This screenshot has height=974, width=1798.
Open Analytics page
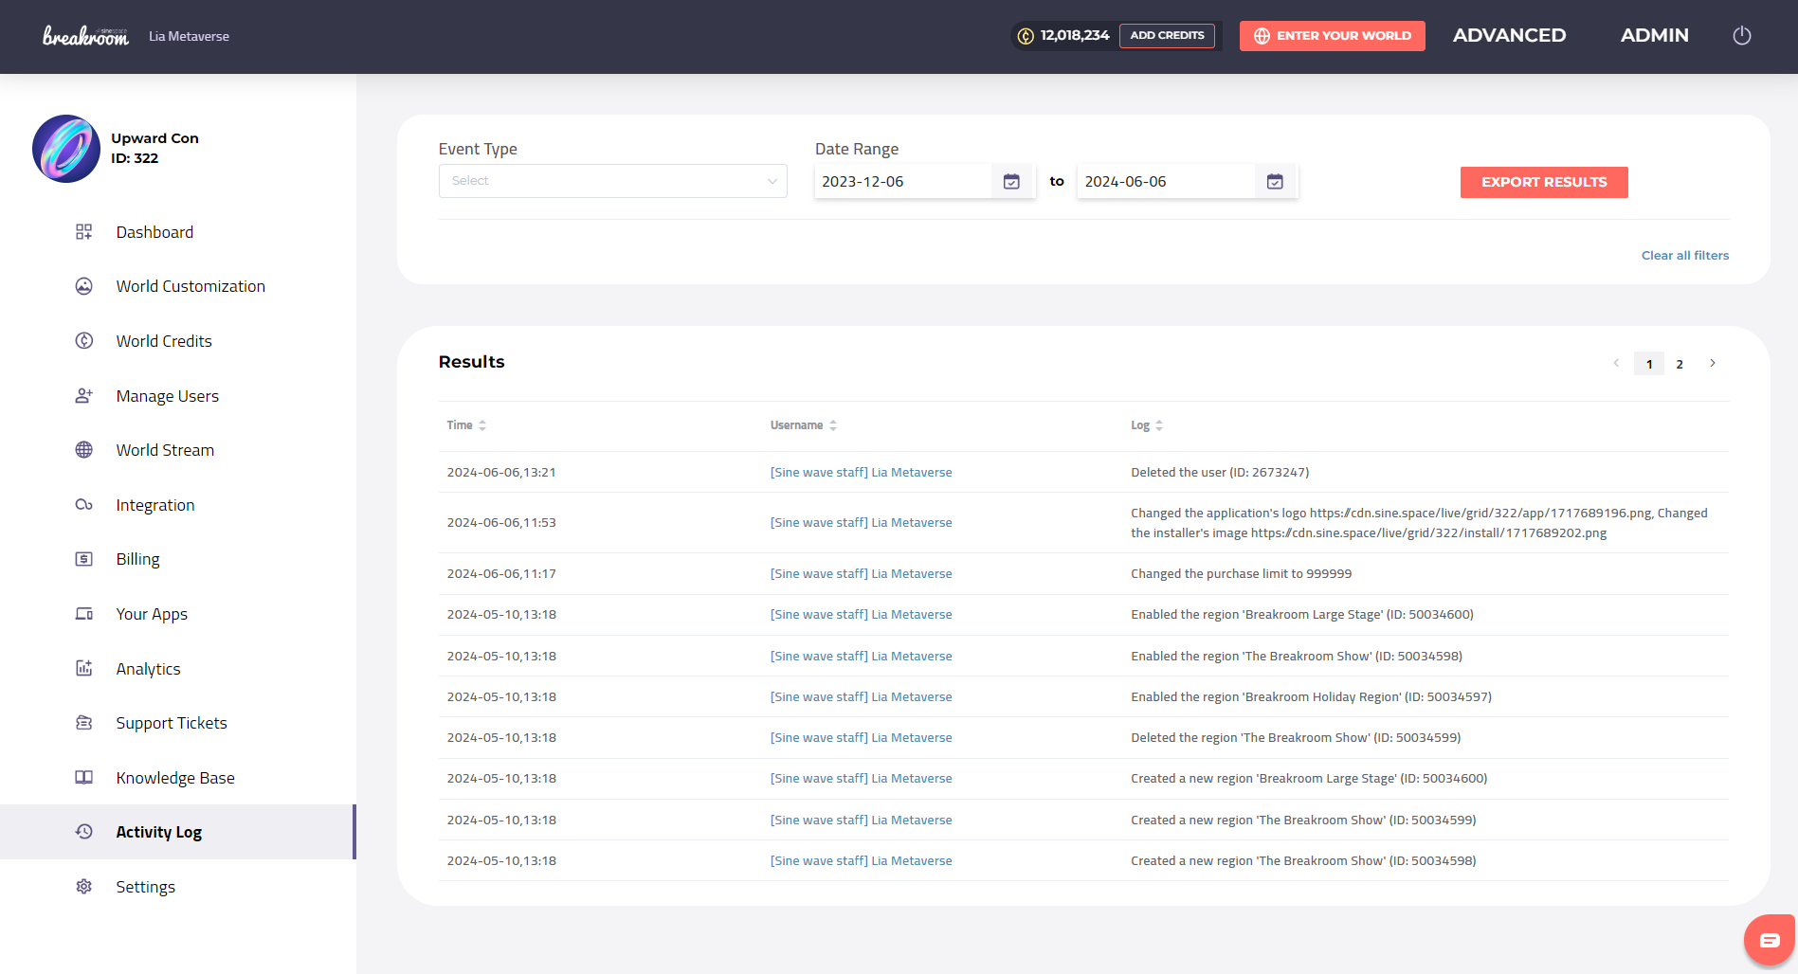[x=148, y=669]
